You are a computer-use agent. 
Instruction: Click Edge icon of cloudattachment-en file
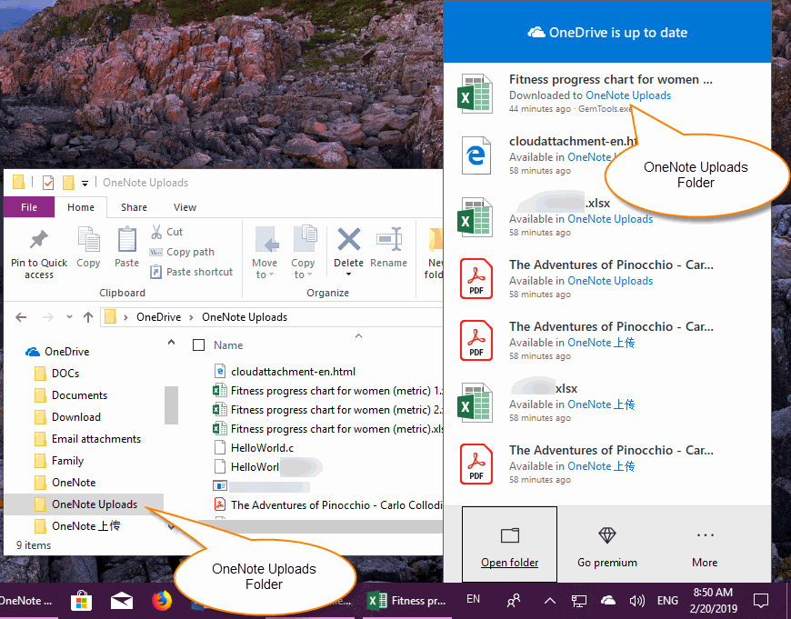476,155
